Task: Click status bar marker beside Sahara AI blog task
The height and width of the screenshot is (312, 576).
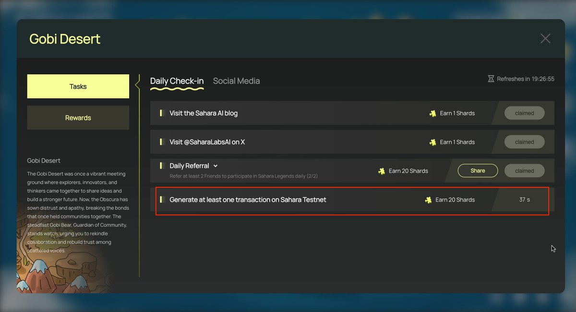Action: (162, 113)
